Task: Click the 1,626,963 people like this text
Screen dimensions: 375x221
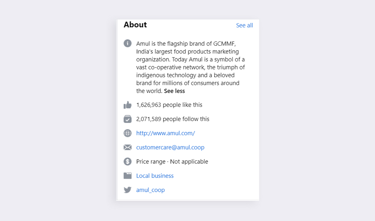Action: 169,105
